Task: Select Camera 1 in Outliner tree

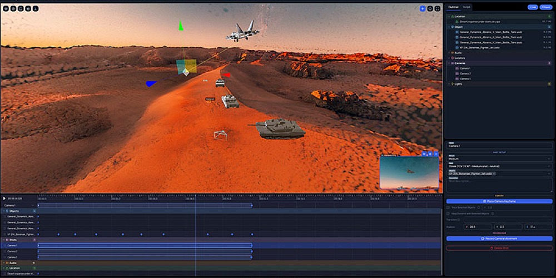Action: point(465,68)
